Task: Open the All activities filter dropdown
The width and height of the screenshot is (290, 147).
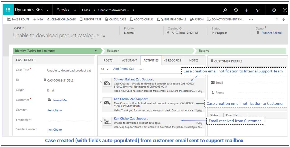Action: (x=105, y=69)
